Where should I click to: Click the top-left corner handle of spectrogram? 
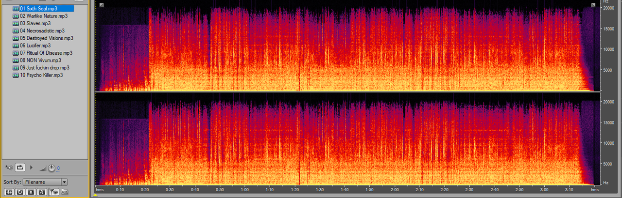101,5
